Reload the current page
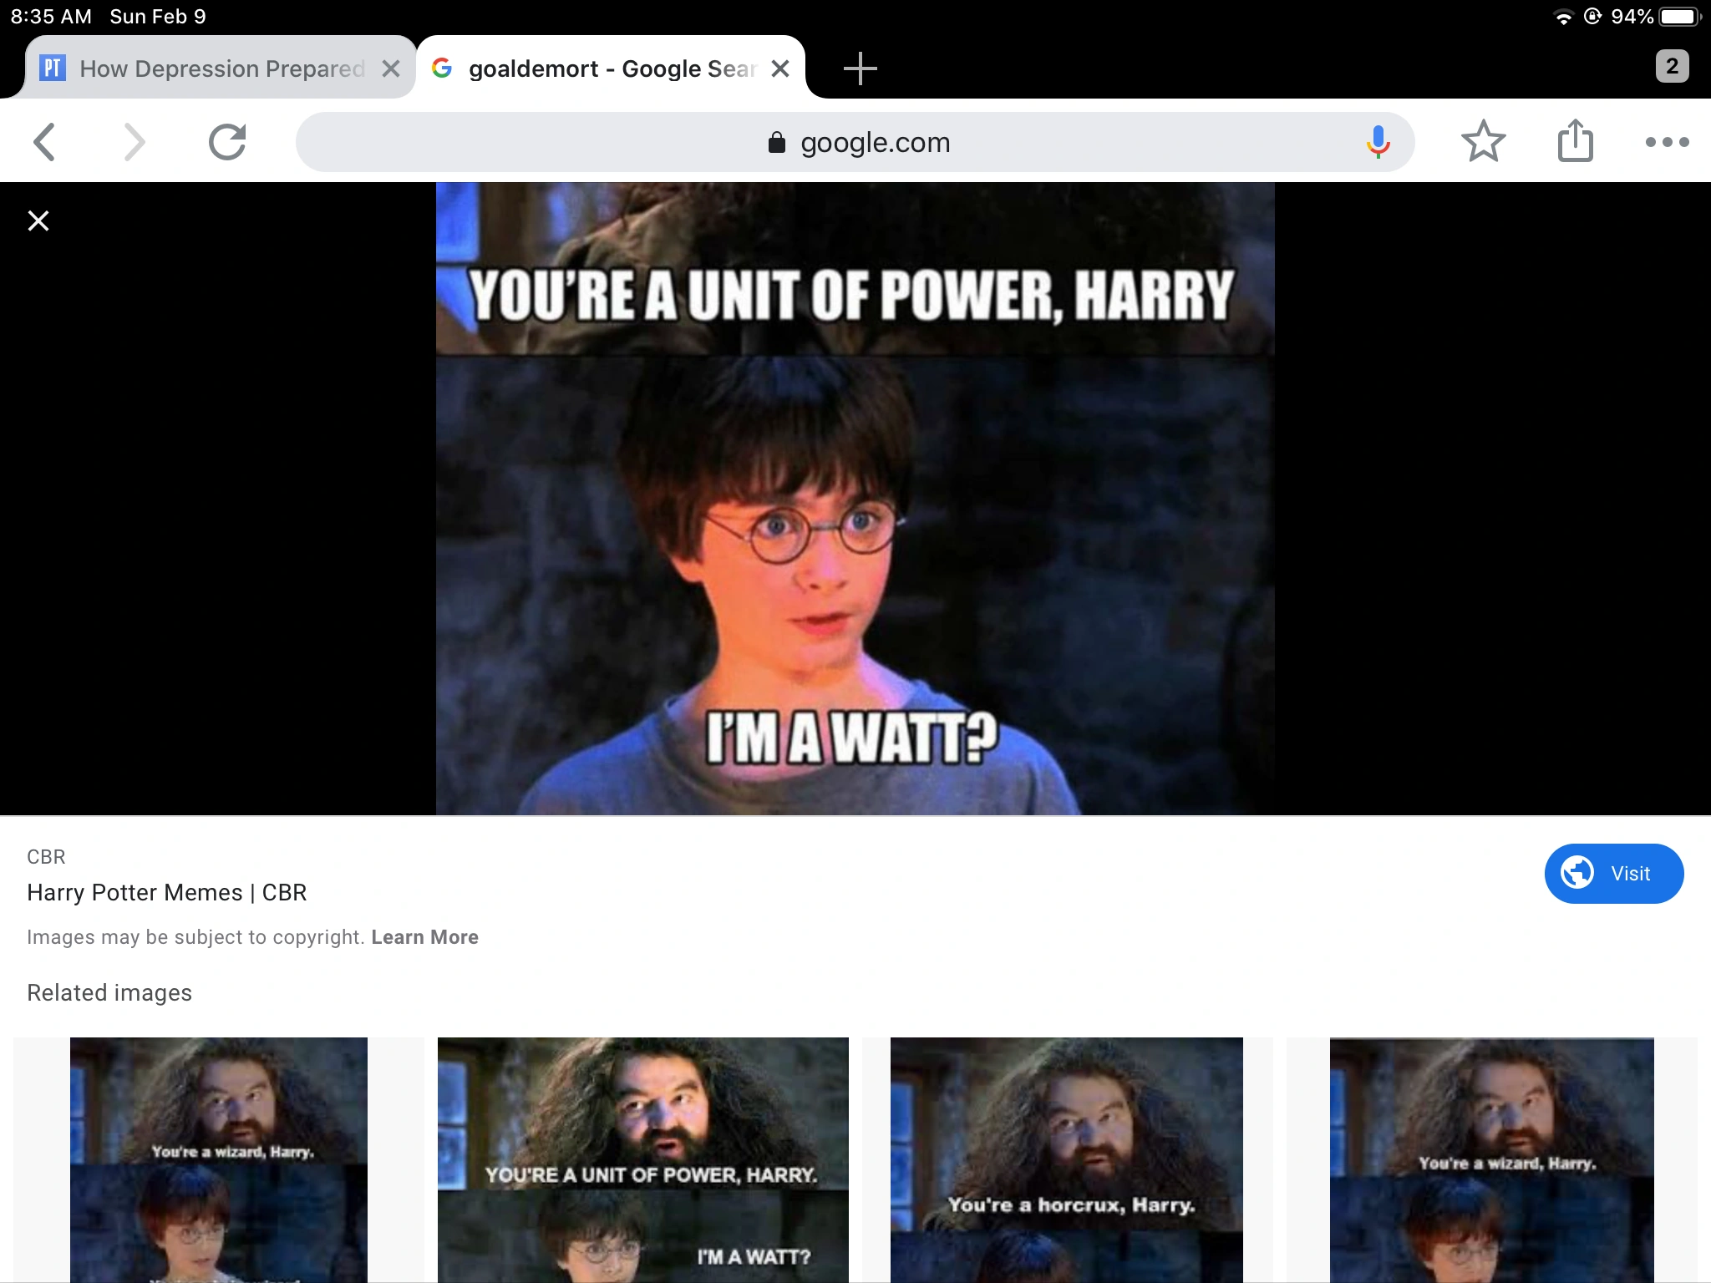Image resolution: width=1711 pixels, height=1283 pixels. pos(227,142)
